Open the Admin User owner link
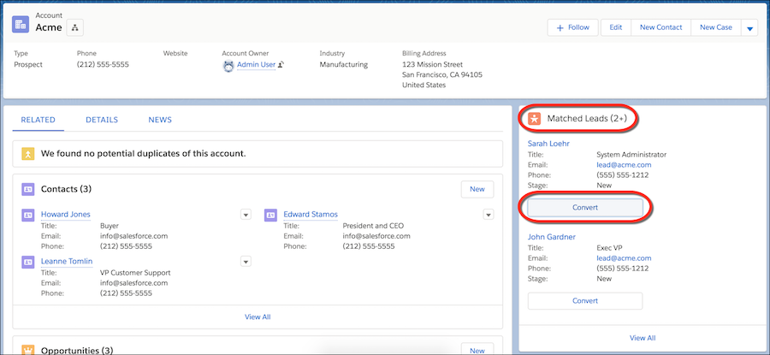Image resolution: width=770 pixels, height=355 pixels. 257,64
